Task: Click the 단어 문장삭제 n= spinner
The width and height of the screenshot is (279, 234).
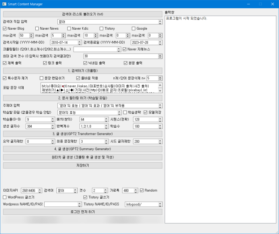Action: click(x=154, y=78)
